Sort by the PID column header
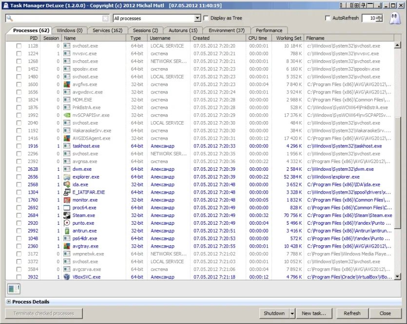 coord(23,38)
